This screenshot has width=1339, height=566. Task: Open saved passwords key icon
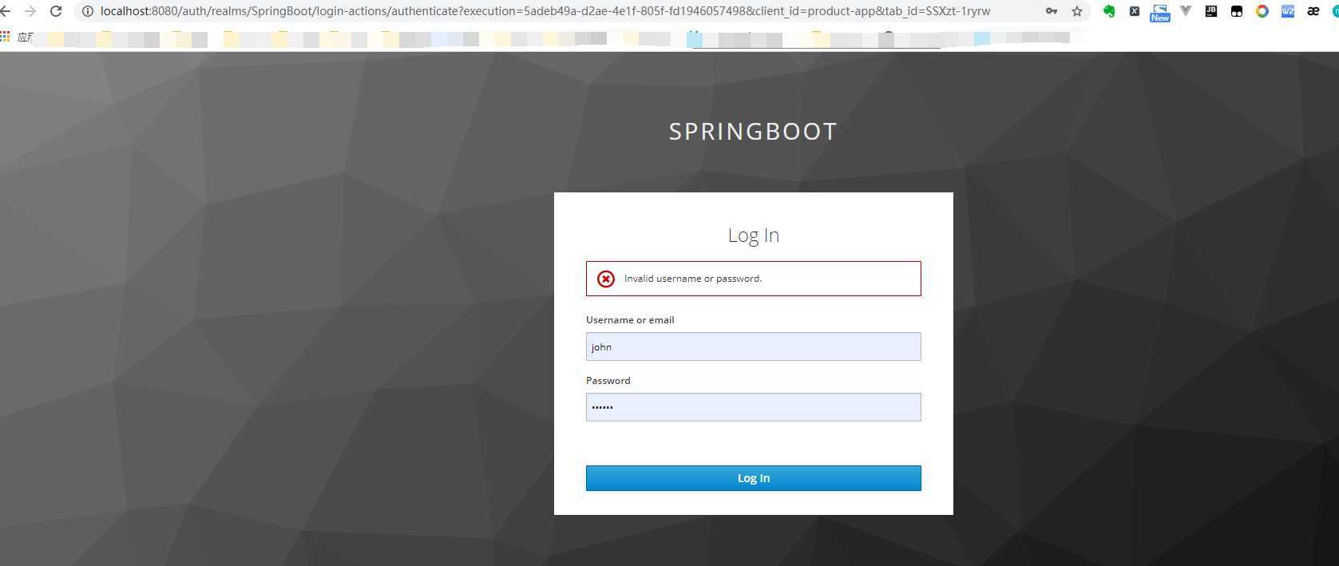(1052, 11)
